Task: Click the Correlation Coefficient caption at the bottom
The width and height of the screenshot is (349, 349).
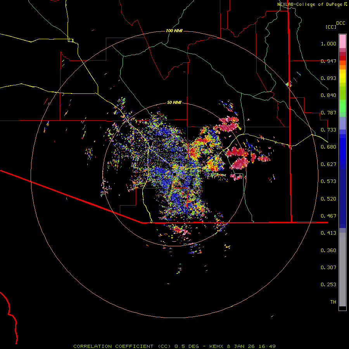Action: [174, 346]
